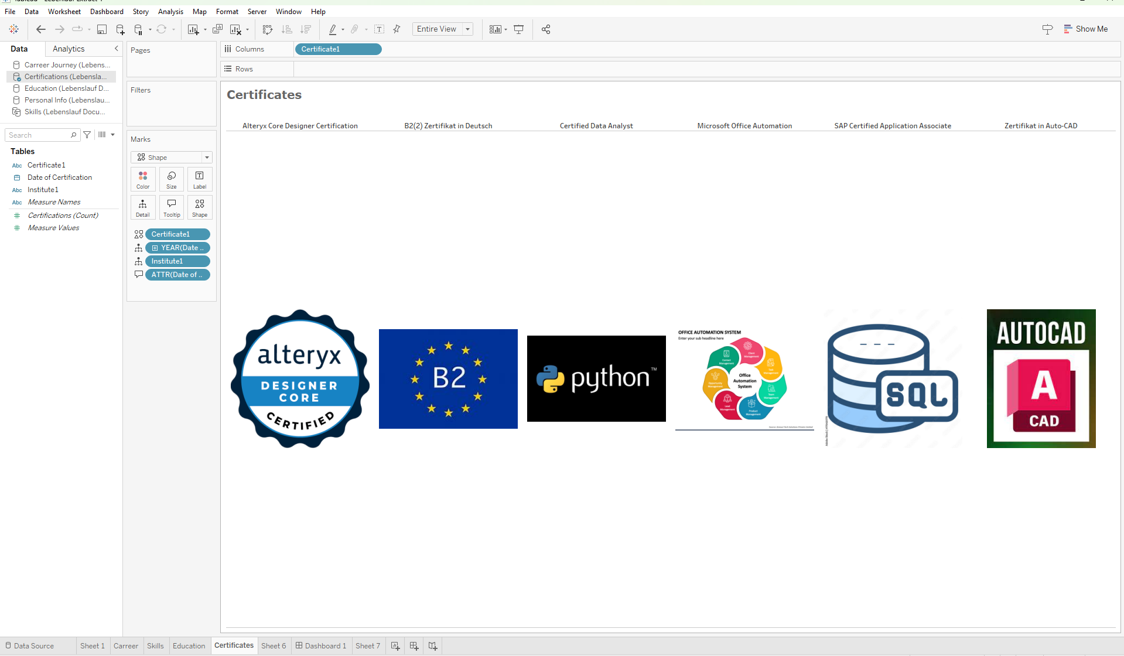The width and height of the screenshot is (1124, 656).
Task: Click the data pane Search field
Action: (x=42, y=135)
